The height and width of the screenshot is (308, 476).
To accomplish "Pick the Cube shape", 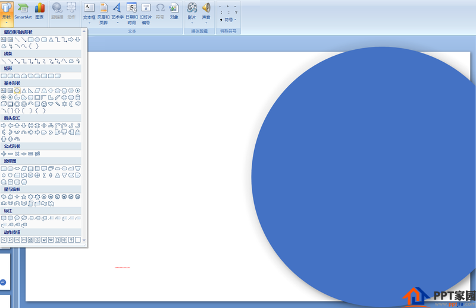I will (x=4, y=104).
